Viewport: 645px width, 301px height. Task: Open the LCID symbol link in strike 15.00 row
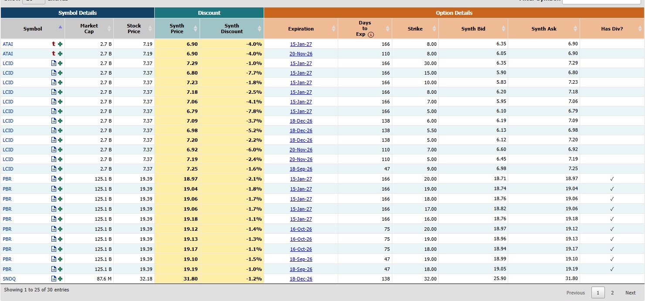tap(8, 73)
